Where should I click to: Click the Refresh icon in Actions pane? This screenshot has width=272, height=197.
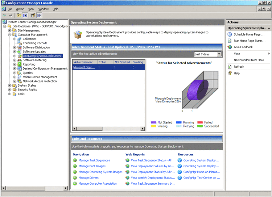tap(230, 67)
